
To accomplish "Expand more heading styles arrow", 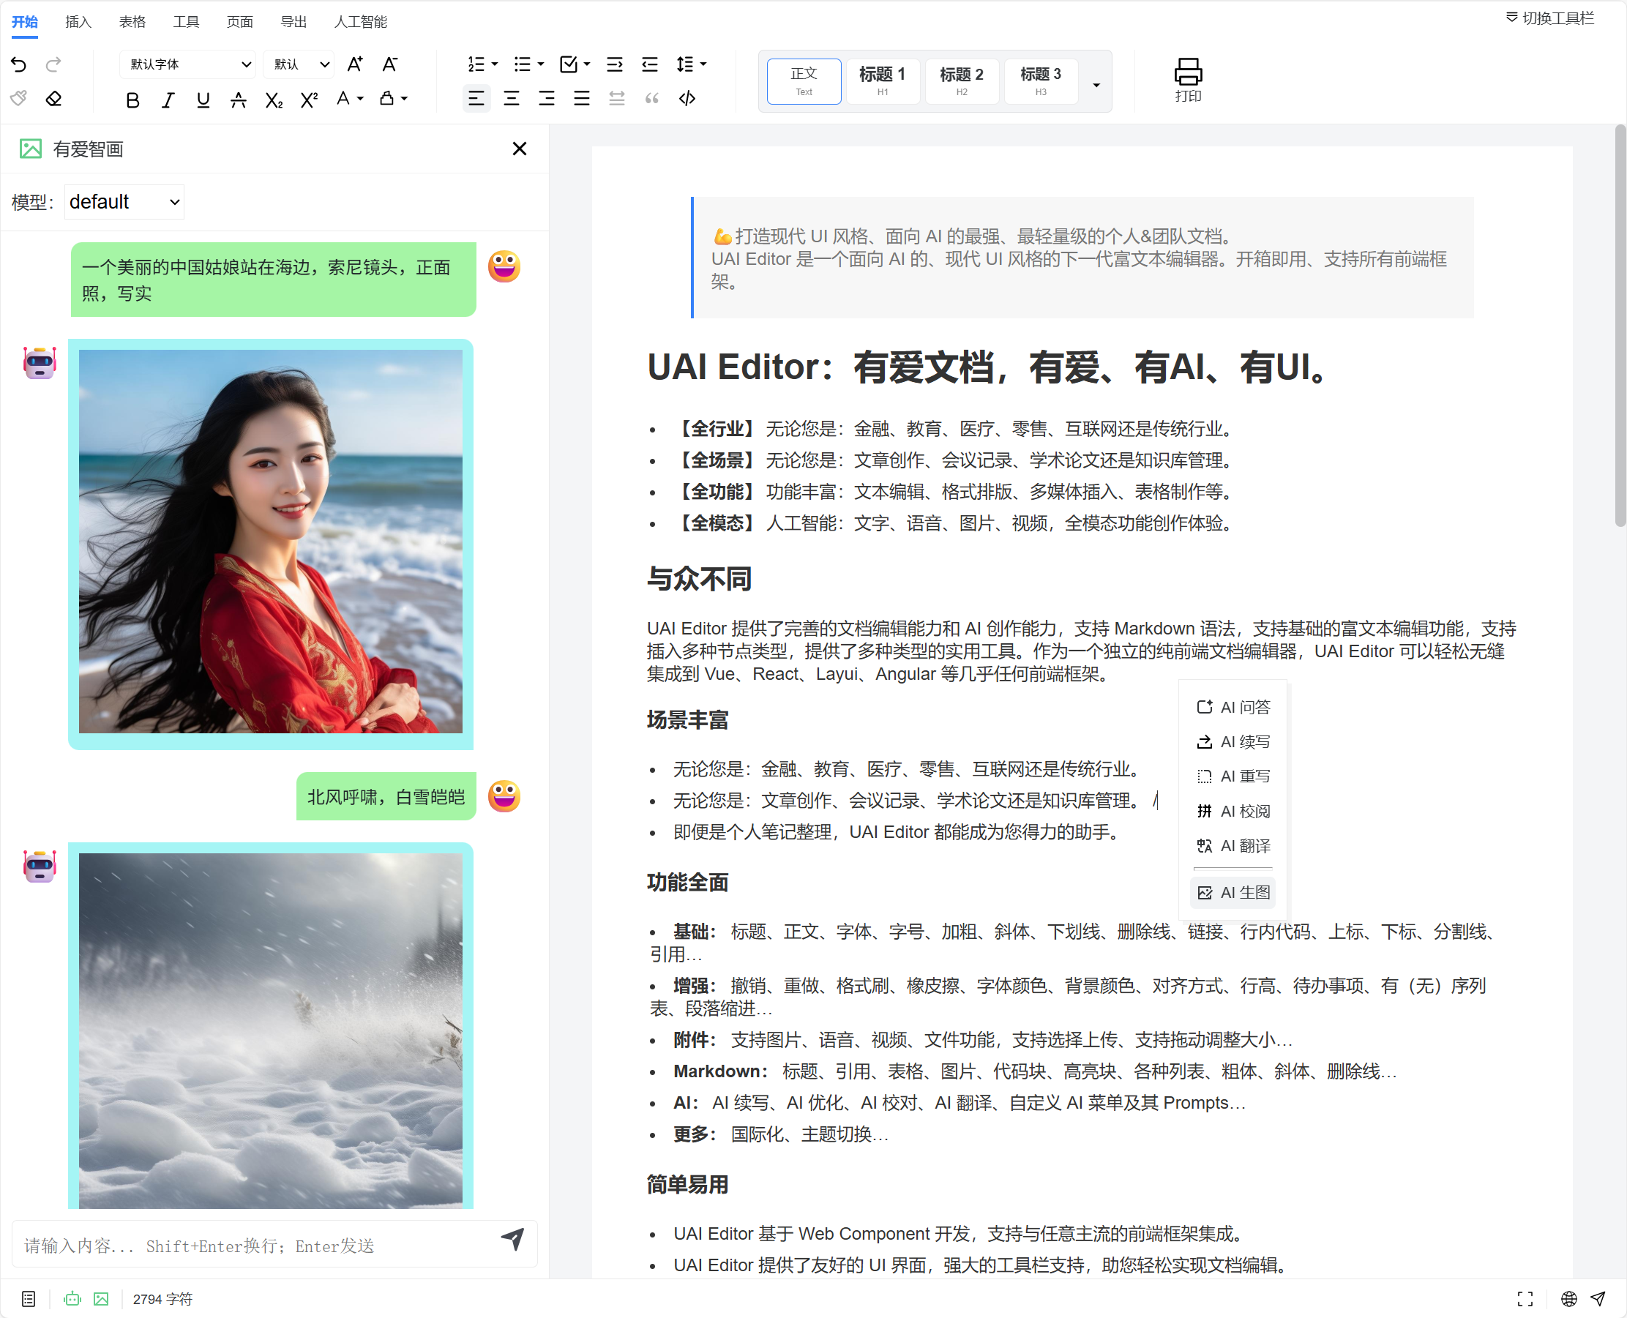I will pos(1096,85).
